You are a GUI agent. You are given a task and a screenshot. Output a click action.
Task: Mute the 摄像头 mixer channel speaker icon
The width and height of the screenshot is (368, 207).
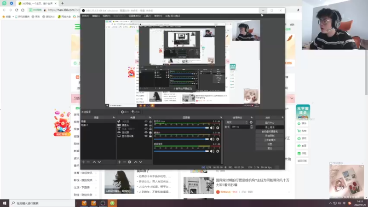point(212,139)
